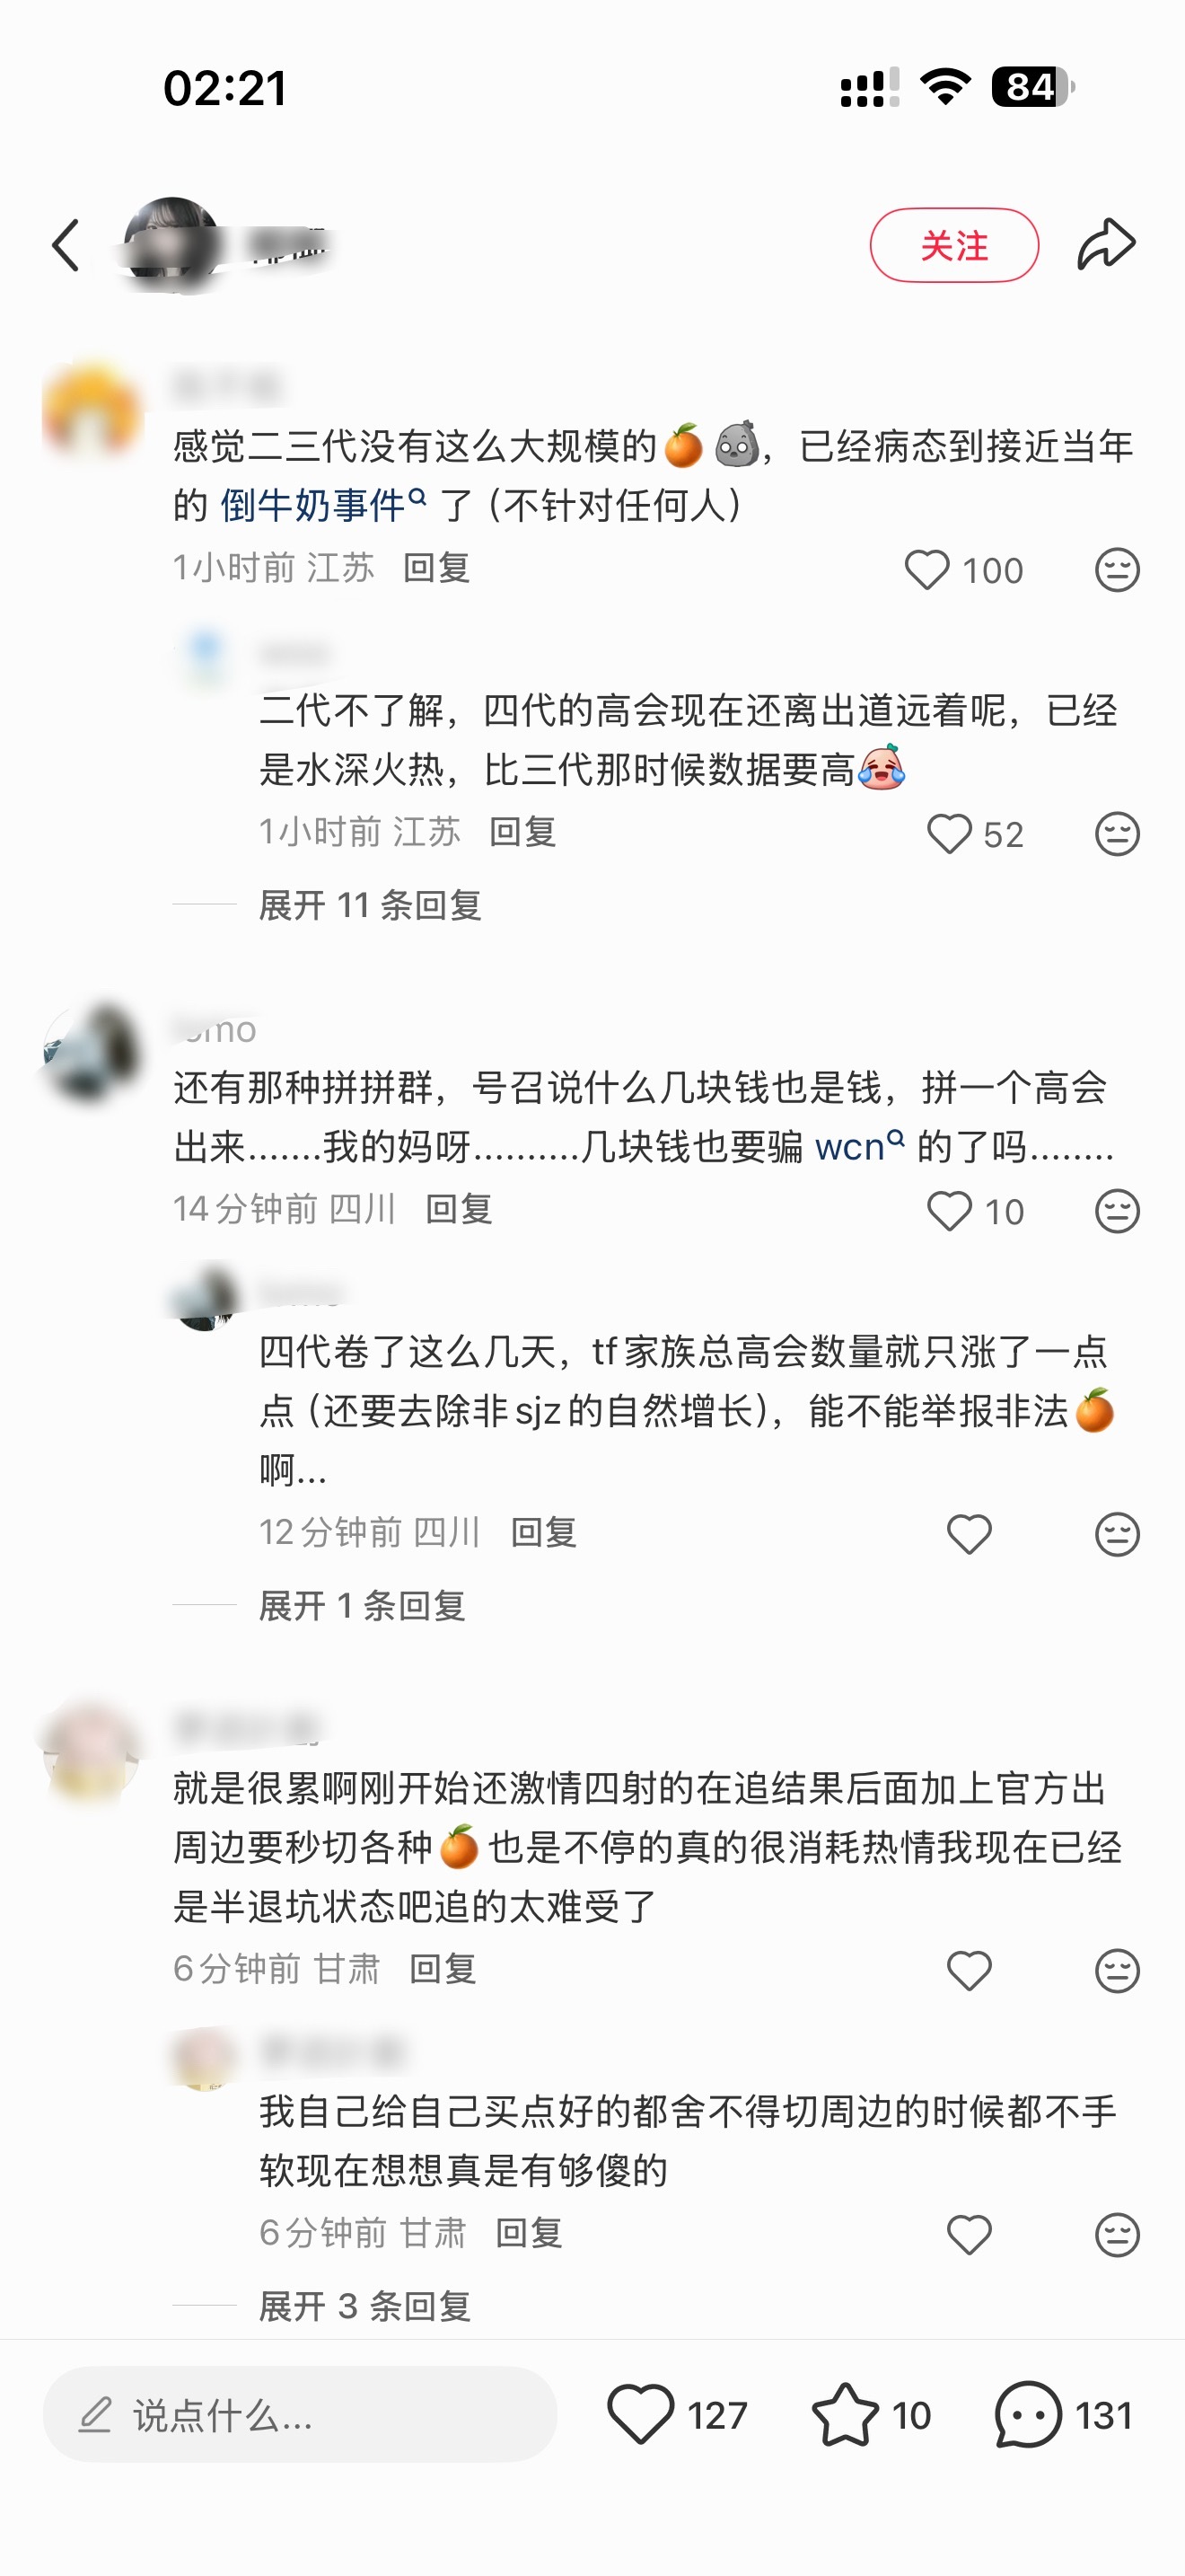Tap the emoji reaction icon beside 100 likes

[1116, 570]
